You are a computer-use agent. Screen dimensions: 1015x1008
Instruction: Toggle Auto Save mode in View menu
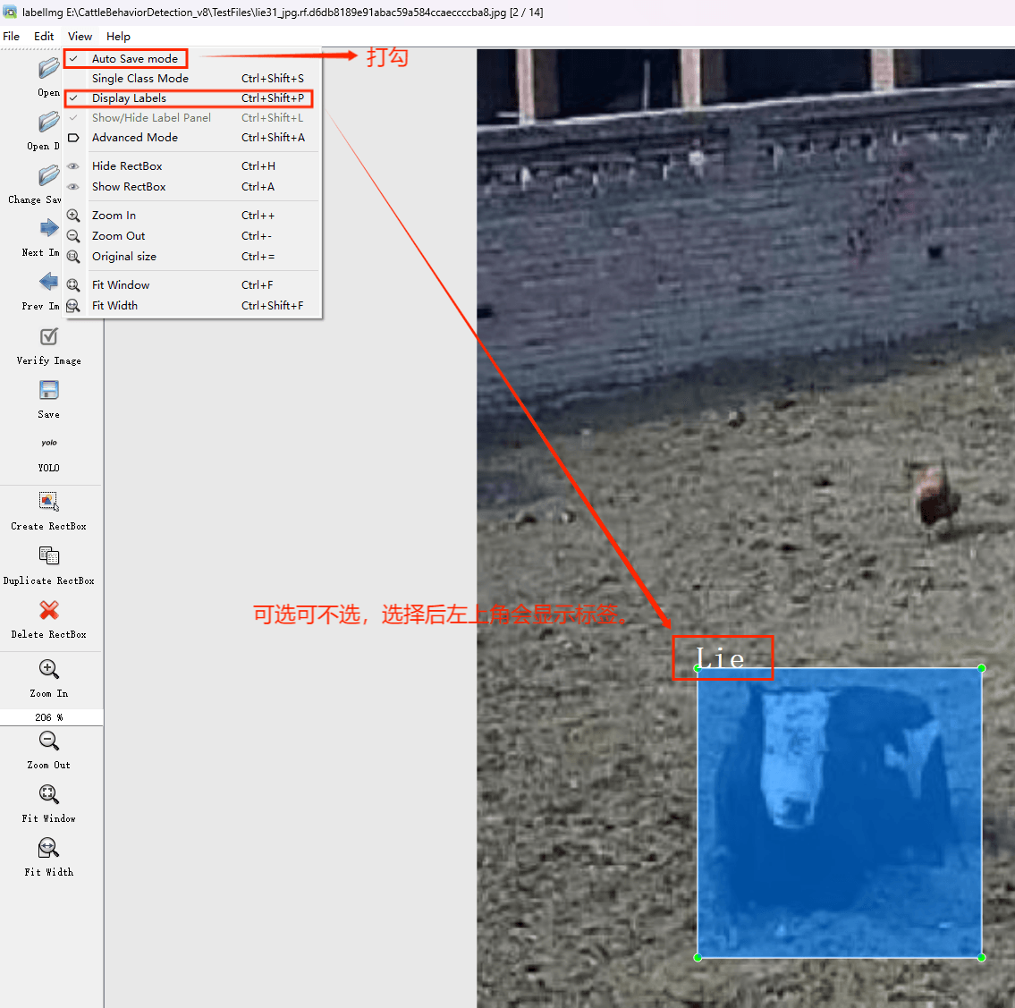point(192,58)
